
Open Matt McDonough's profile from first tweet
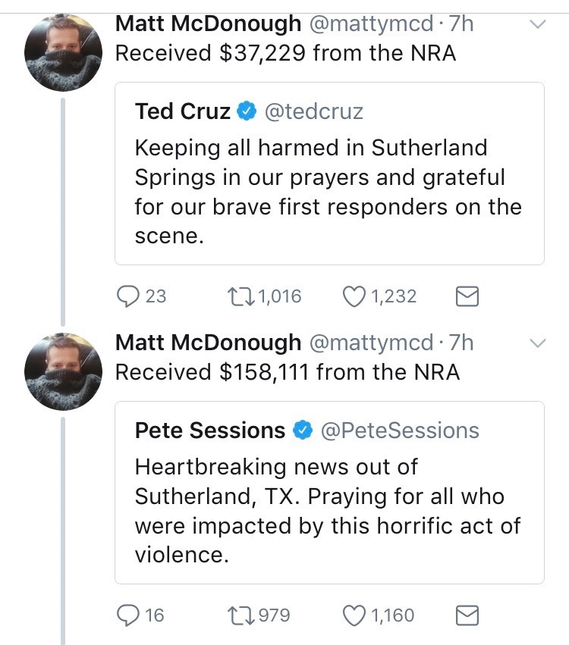click(x=208, y=24)
